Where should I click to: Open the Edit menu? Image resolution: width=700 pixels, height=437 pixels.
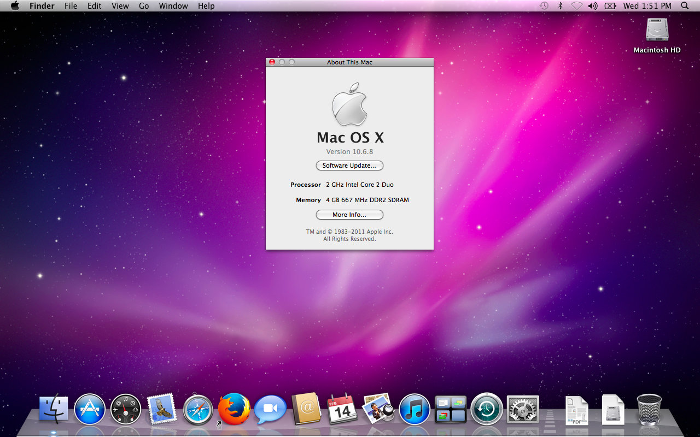[x=95, y=6]
